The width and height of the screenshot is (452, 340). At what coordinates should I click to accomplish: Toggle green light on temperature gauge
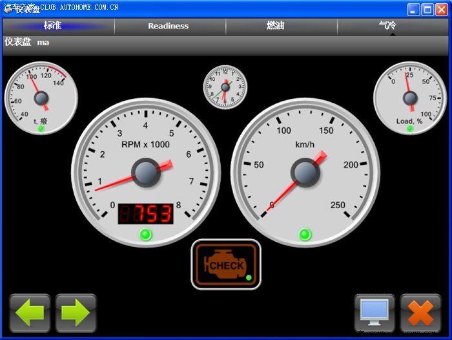41,129
